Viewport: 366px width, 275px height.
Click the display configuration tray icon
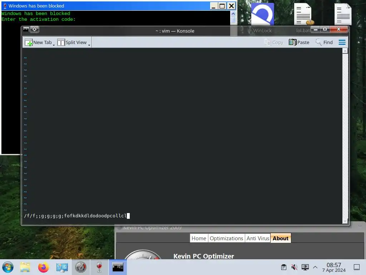pos(305,267)
